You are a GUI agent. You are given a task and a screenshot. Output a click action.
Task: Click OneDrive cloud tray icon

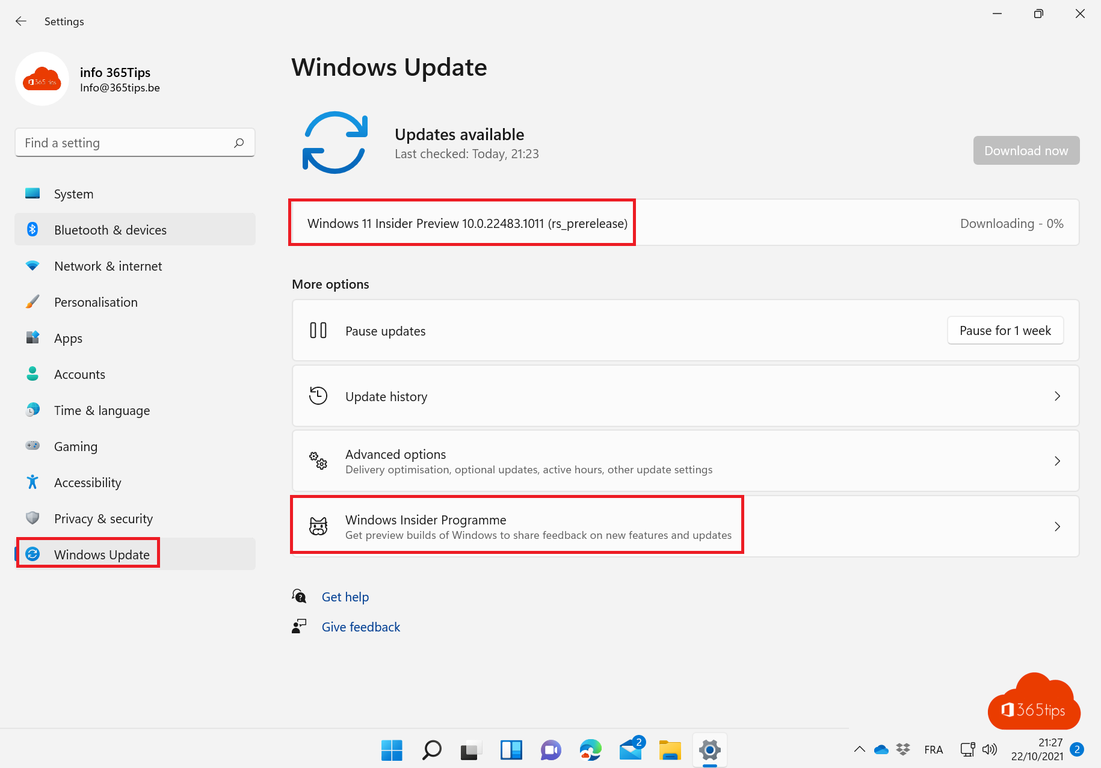click(x=881, y=749)
